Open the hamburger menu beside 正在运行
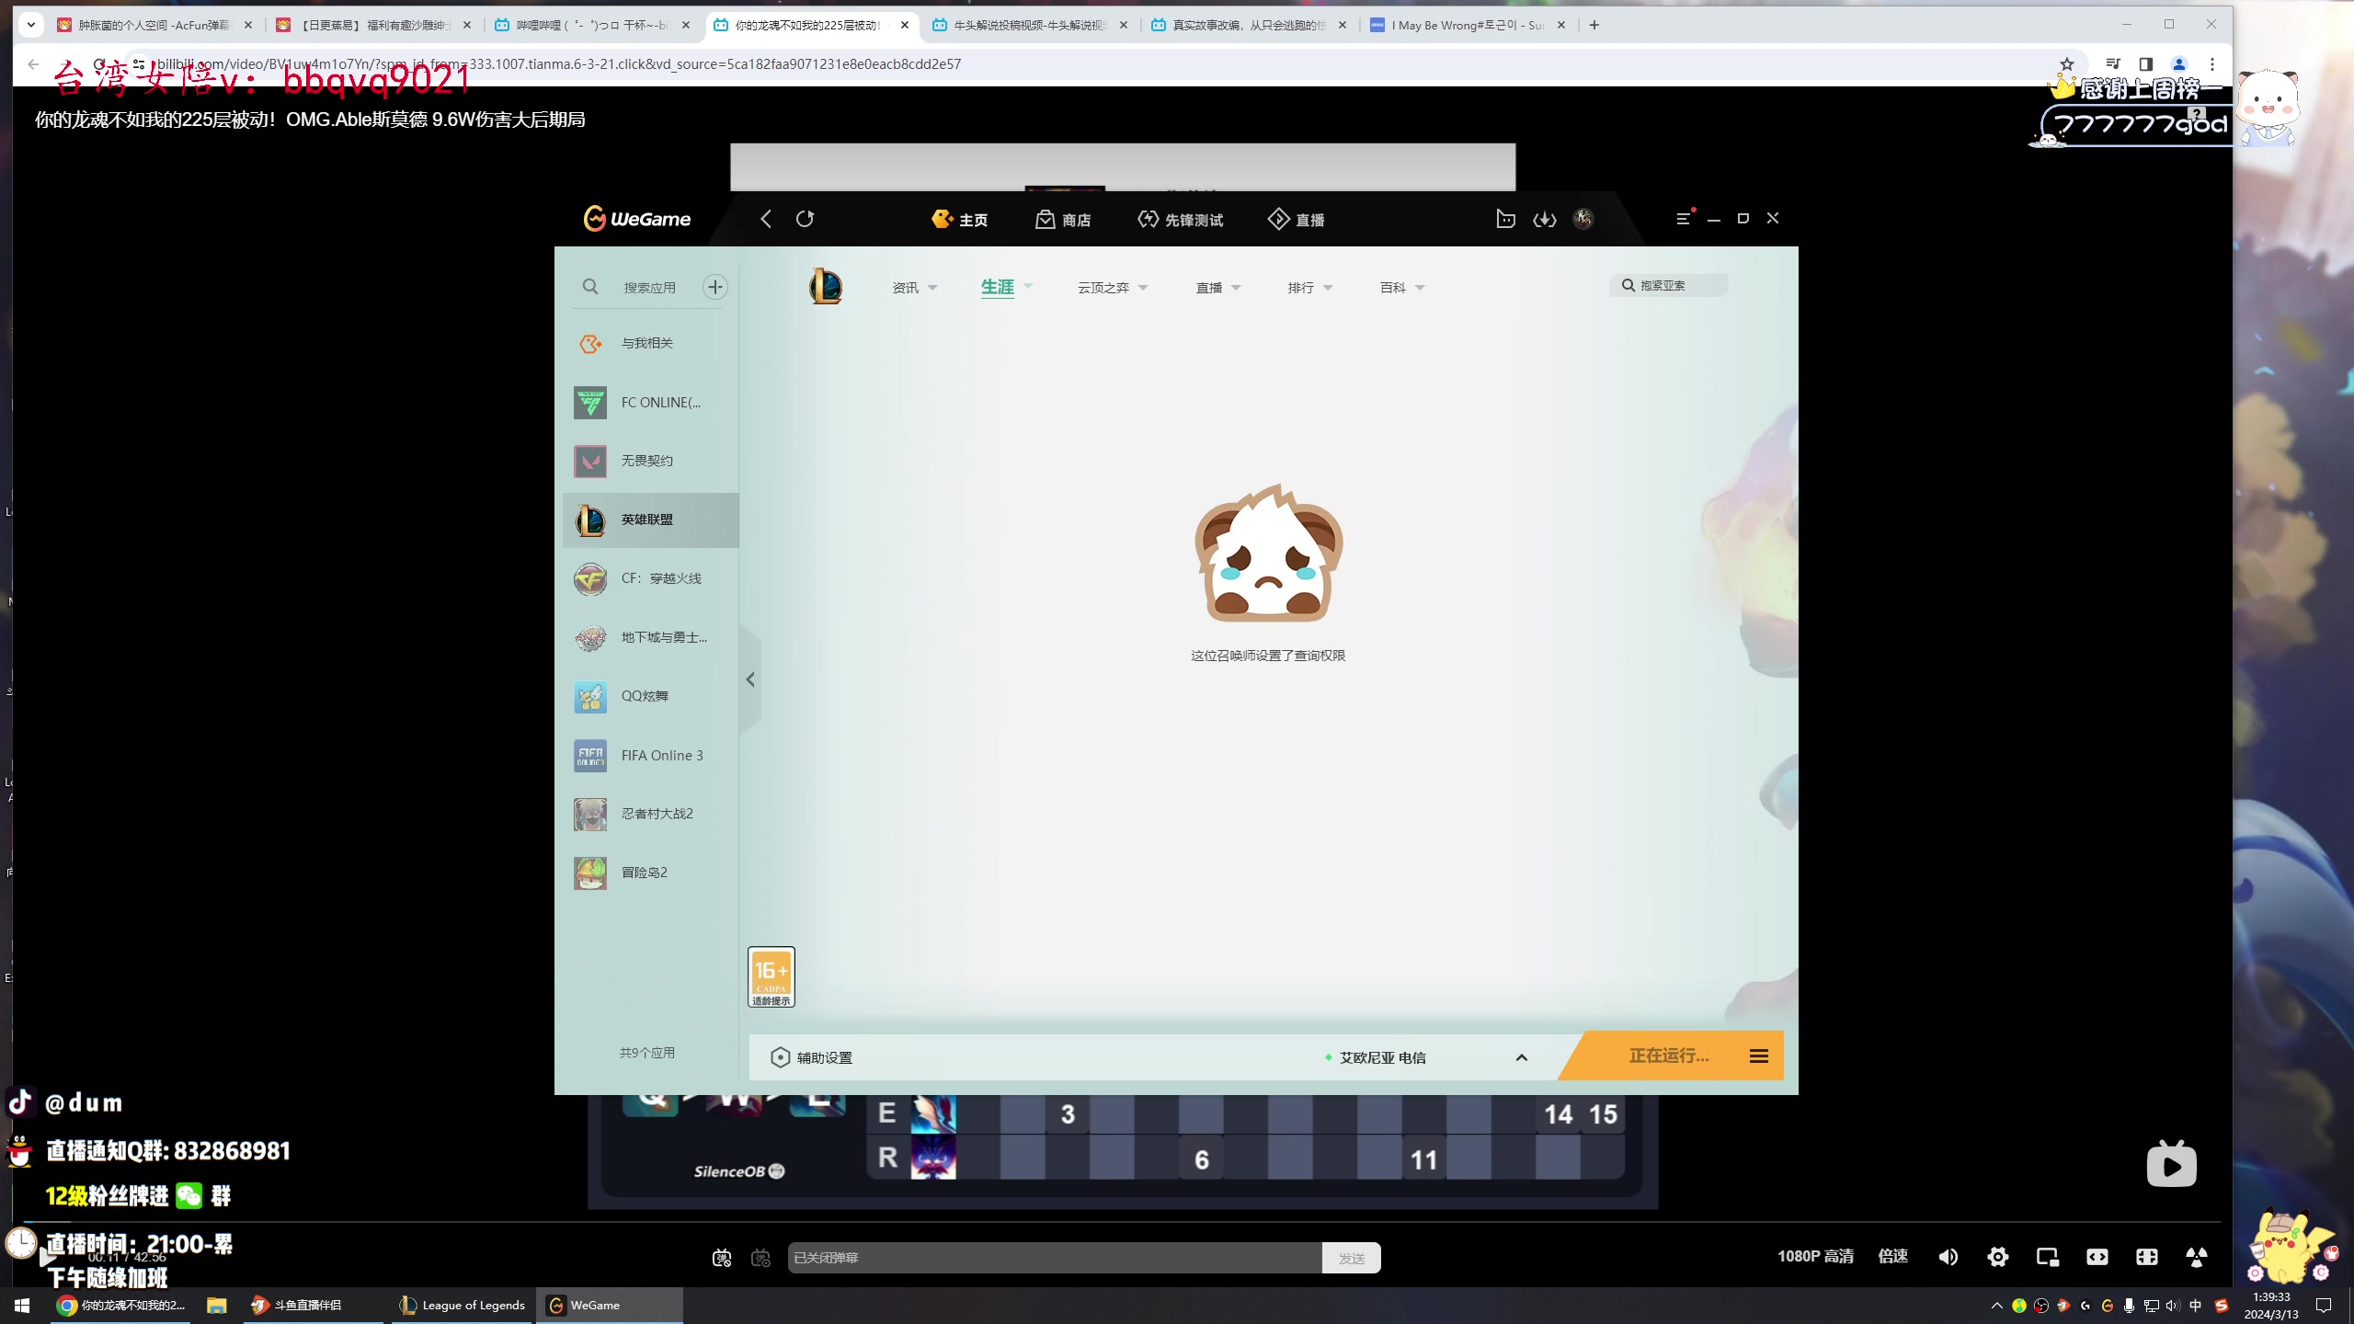This screenshot has height=1324, width=2354. point(1759,1056)
